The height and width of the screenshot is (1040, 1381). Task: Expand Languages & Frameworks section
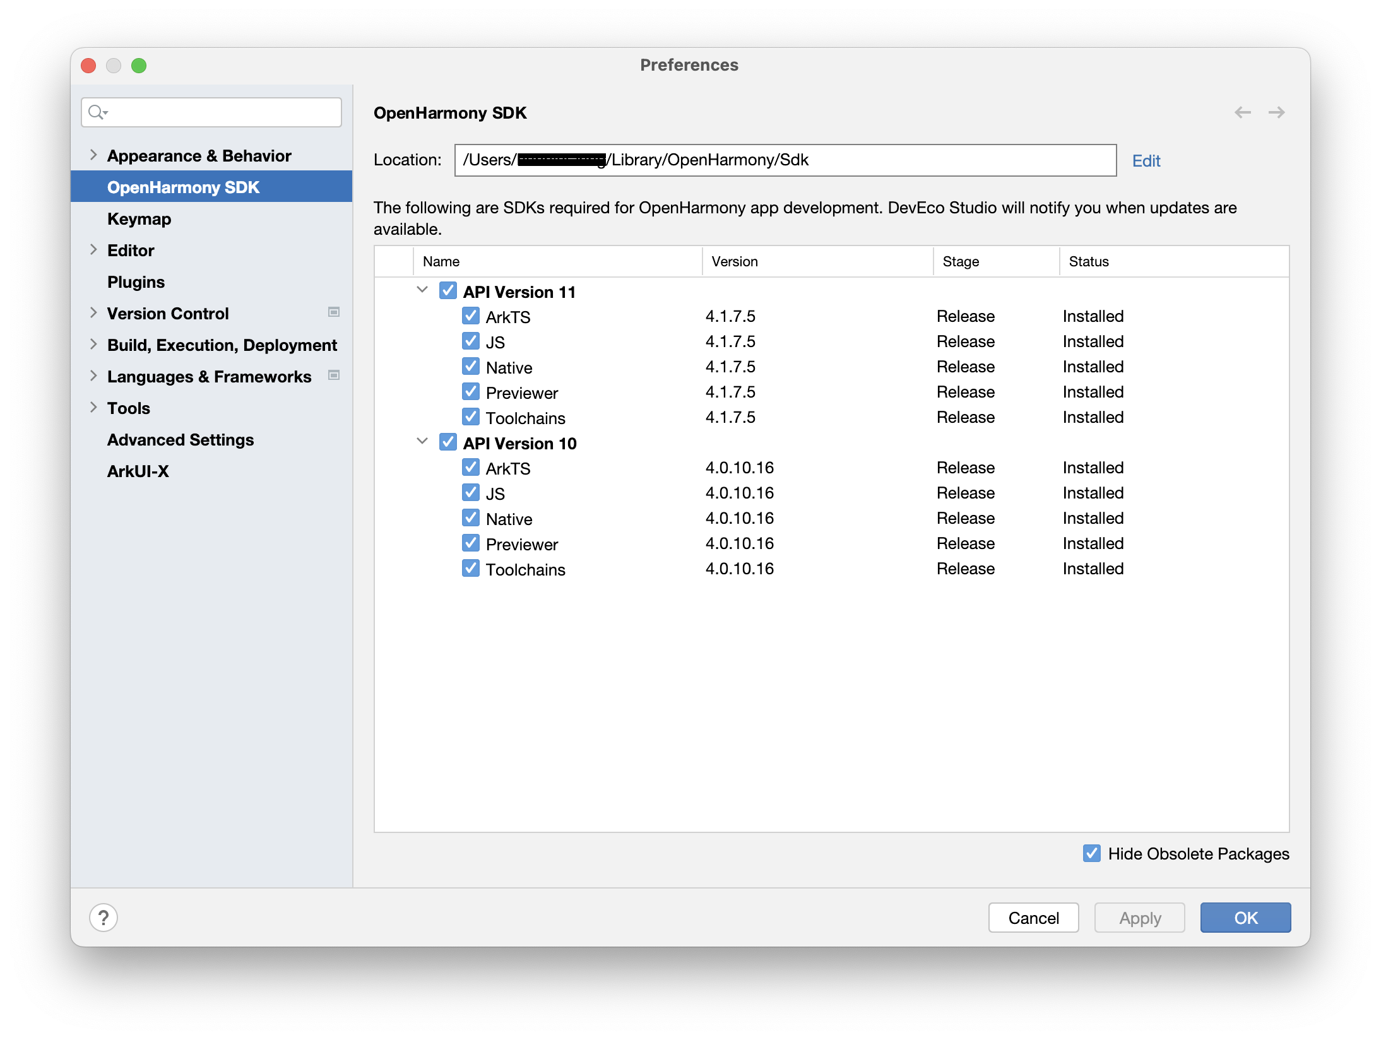tap(93, 376)
